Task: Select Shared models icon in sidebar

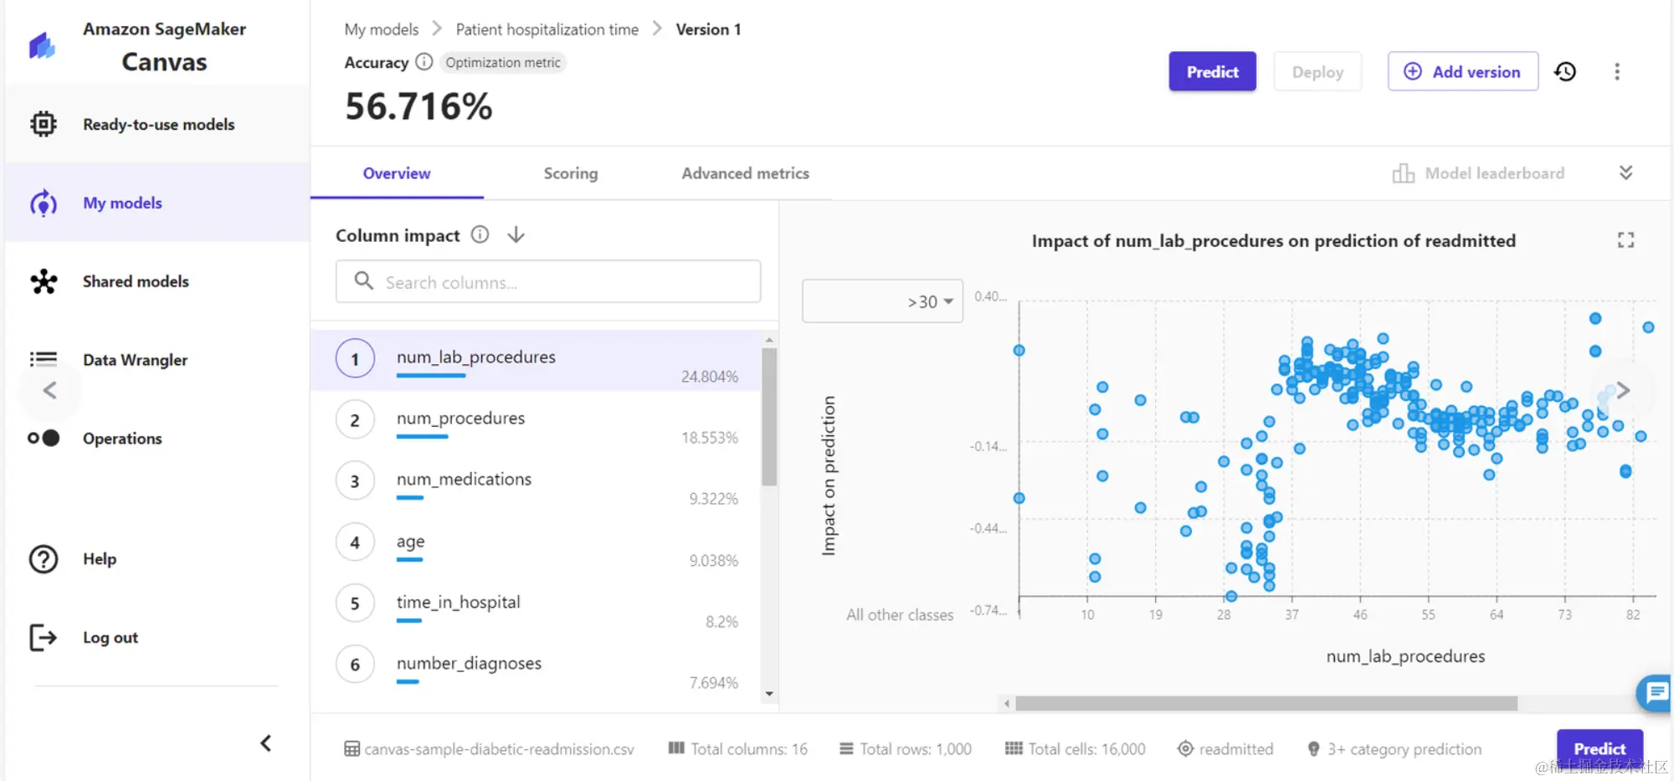Action: [44, 281]
